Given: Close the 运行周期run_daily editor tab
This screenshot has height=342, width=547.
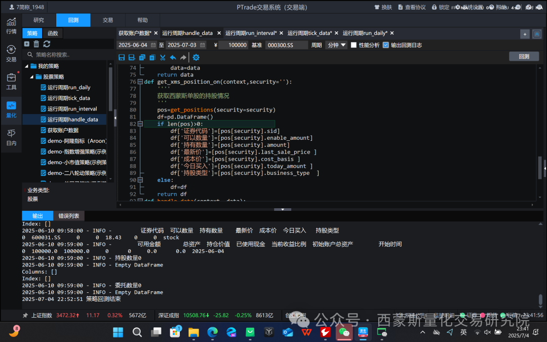Looking at the screenshot, I should point(392,33).
